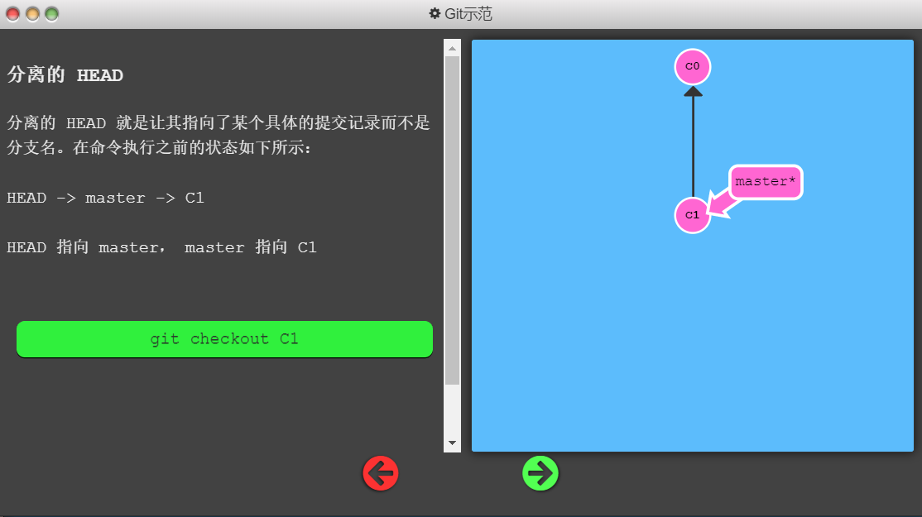Minimize the window with the yellow button
This screenshot has height=517, width=922.
(x=32, y=14)
